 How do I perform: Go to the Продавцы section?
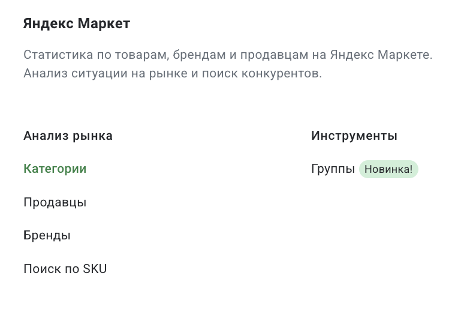(55, 203)
